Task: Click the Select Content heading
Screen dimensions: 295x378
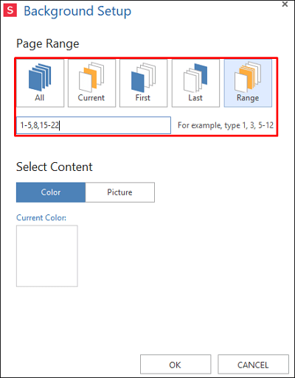Action: (x=55, y=167)
